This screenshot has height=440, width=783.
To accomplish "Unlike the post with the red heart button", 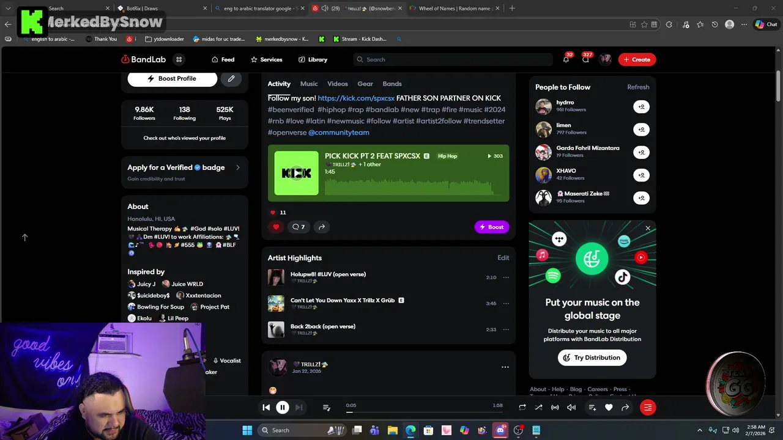I will click(x=276, y=227).
